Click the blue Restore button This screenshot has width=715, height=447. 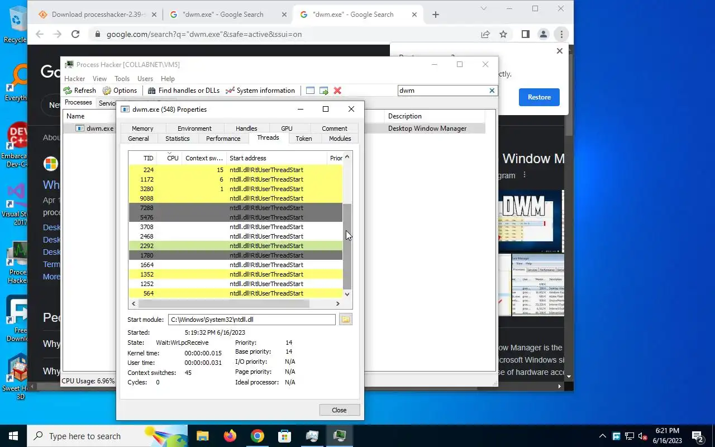tap(539, 97)
